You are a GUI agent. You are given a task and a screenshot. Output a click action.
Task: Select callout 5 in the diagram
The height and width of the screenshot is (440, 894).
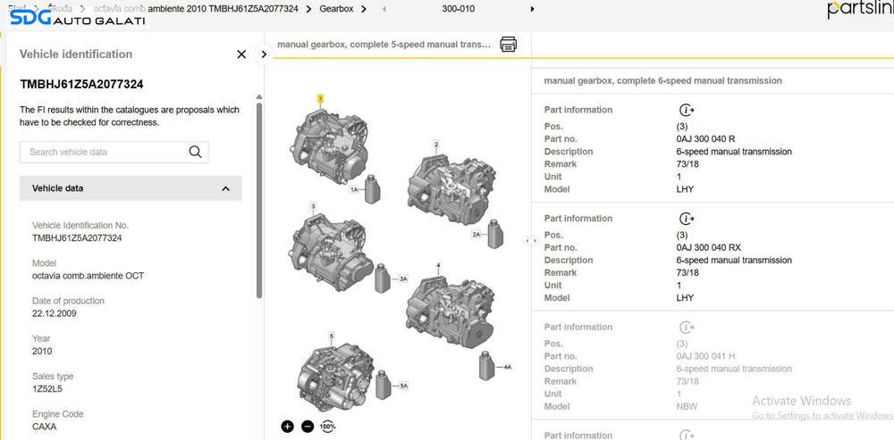(x=331, y=336)
